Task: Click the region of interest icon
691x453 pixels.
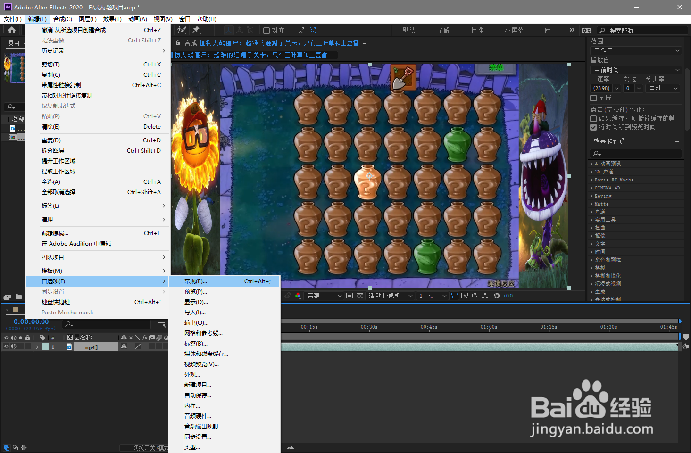Action: click(x=350, y=296)
